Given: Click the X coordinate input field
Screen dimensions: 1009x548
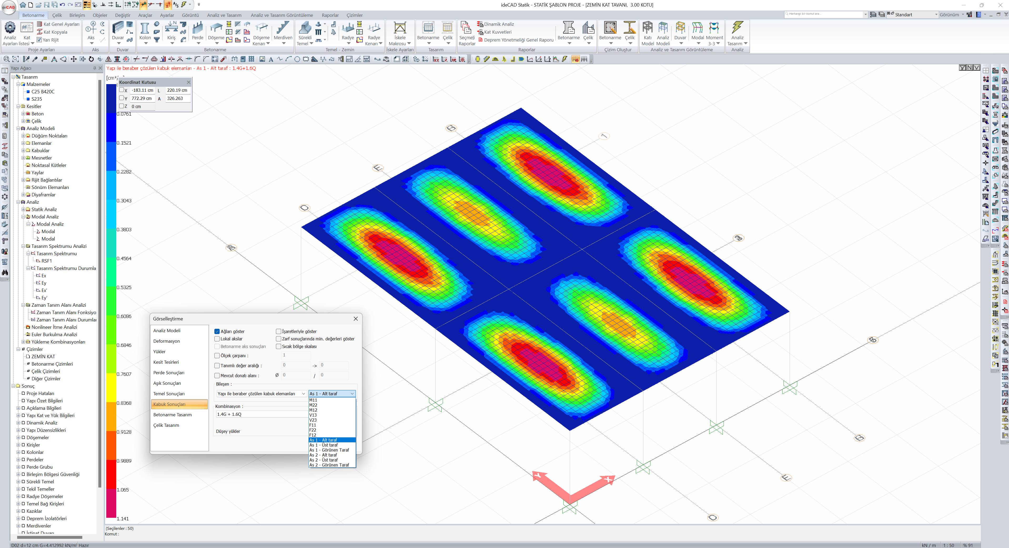Looking at the screenshot, I should point(142,90).
